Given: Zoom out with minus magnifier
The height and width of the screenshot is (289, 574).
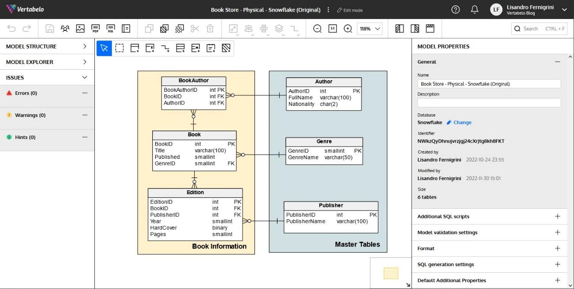Looking at the screenshot, I should 317,29.
